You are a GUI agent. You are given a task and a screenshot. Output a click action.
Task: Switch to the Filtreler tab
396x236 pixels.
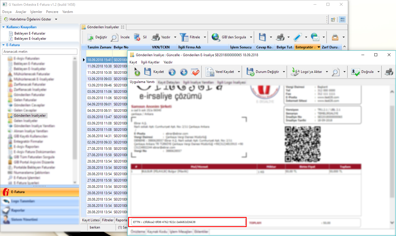point(108,220)
